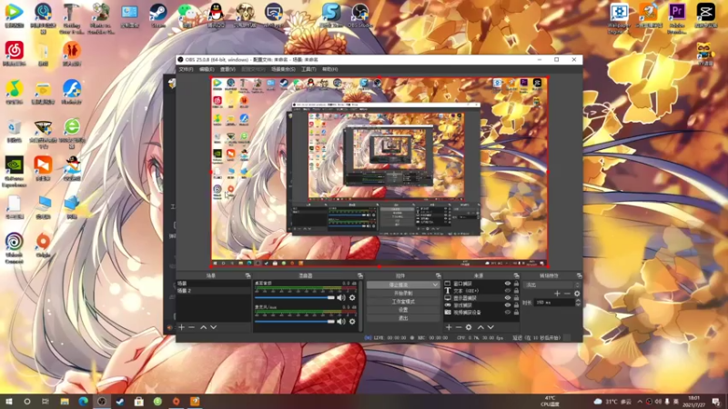Image resolution: width=728 pixels, height=409 pixels.
Task: Open the 工具(T) menu
Action: click(x=308, y=69)
